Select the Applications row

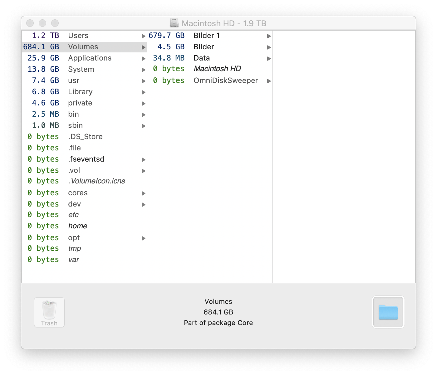(x=84, y=58)
